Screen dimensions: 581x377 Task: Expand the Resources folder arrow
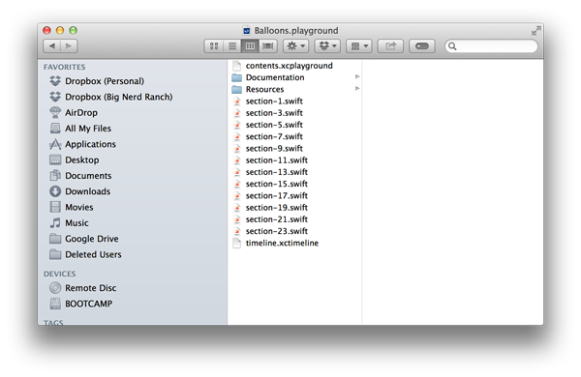click(357, 89)
